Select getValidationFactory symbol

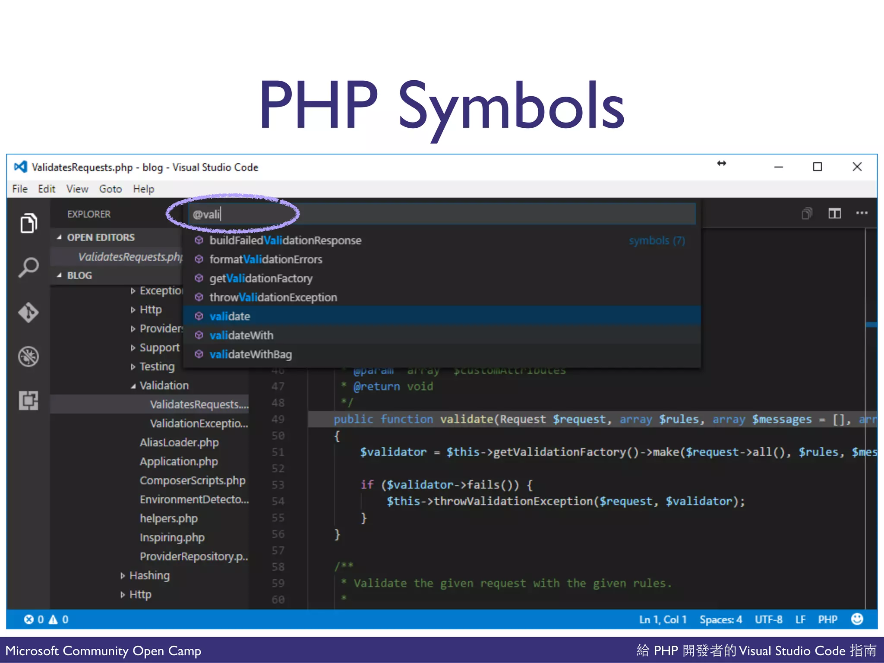(442, 278)
